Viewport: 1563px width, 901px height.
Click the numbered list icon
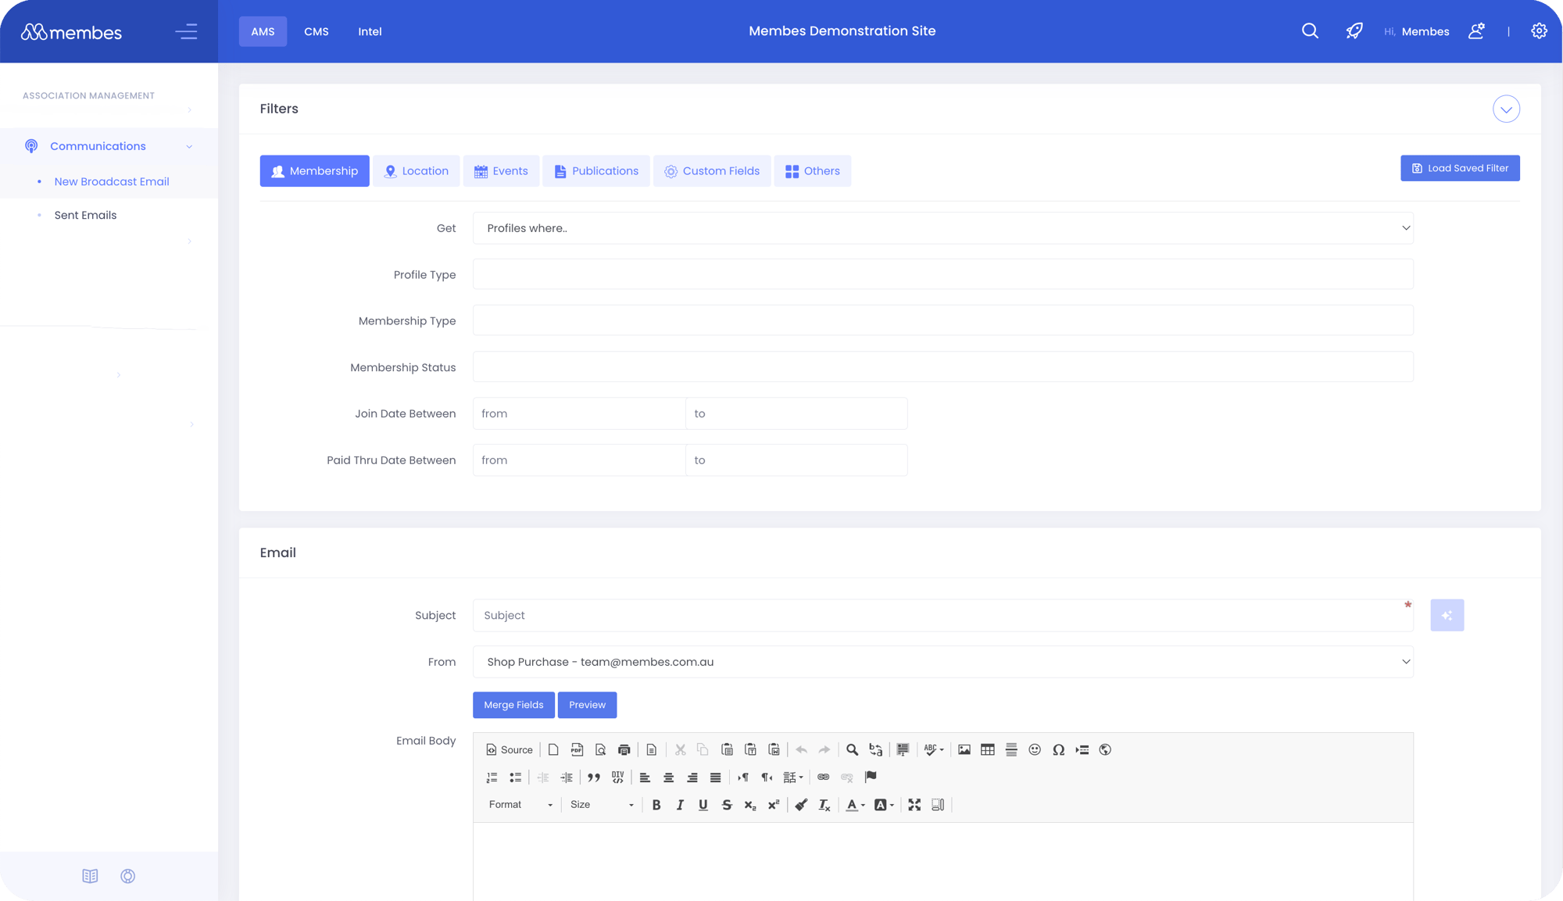coord(492,777)
